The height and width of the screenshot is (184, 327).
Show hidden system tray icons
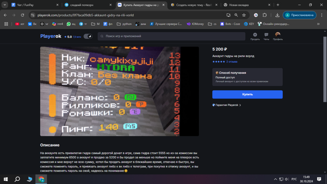[x=275, y=179]
